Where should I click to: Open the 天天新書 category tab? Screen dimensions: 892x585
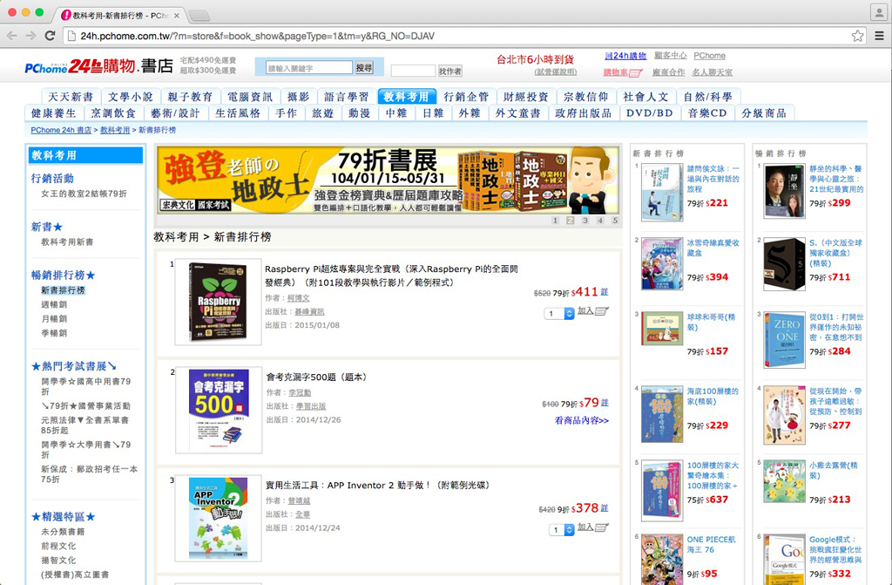(71, 97)
